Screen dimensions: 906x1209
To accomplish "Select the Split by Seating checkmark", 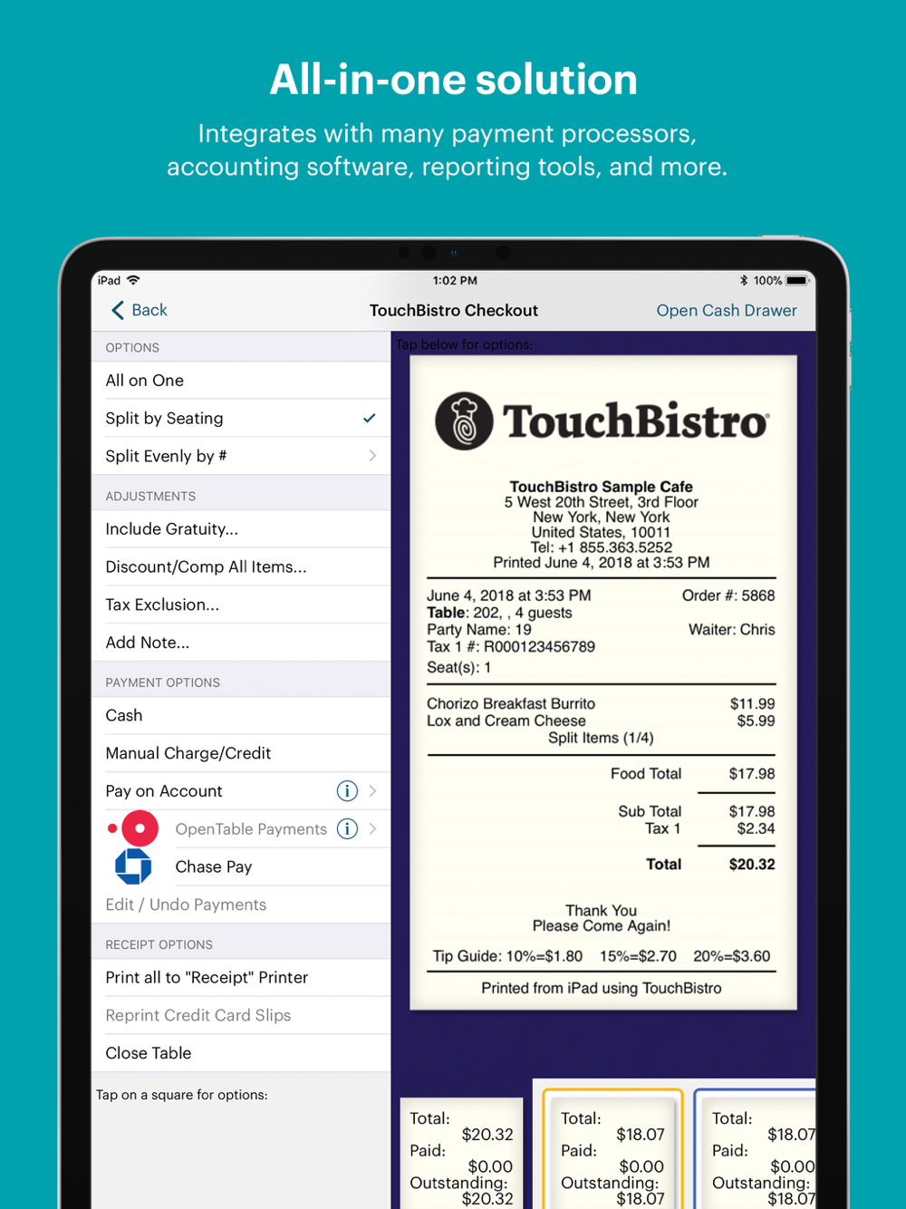I will click(369, 418).
